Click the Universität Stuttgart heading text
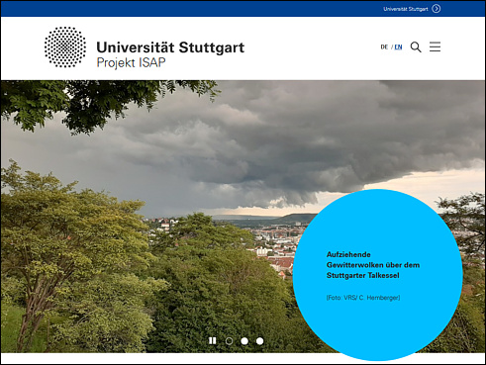Screen dimensions: 486x365 click(170, 47)
